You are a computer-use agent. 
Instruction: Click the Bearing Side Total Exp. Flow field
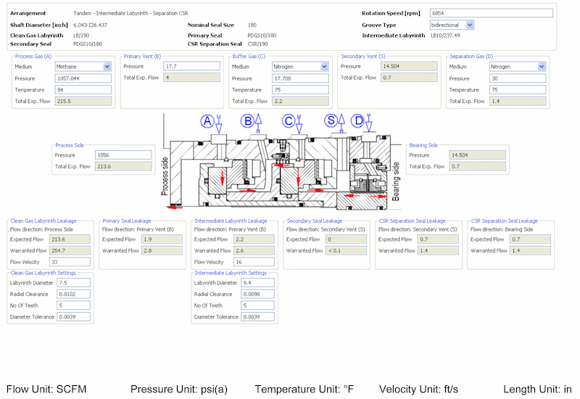pos(478,167)
